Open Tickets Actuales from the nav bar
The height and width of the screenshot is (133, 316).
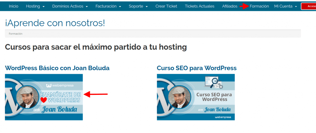[200, 6]
